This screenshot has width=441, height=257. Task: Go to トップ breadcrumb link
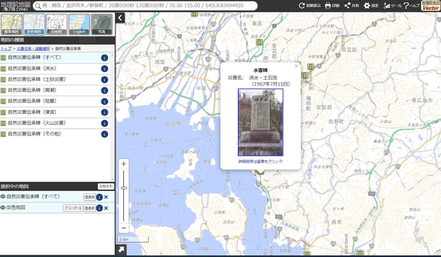(6, 49)
